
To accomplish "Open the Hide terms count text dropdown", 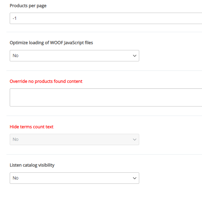I will 74,139.
